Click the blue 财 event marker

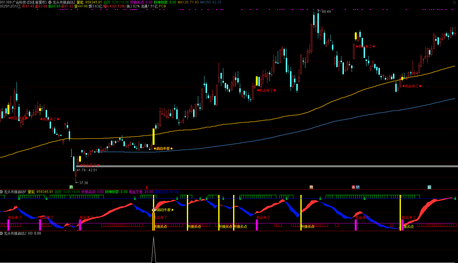[358, 187]
